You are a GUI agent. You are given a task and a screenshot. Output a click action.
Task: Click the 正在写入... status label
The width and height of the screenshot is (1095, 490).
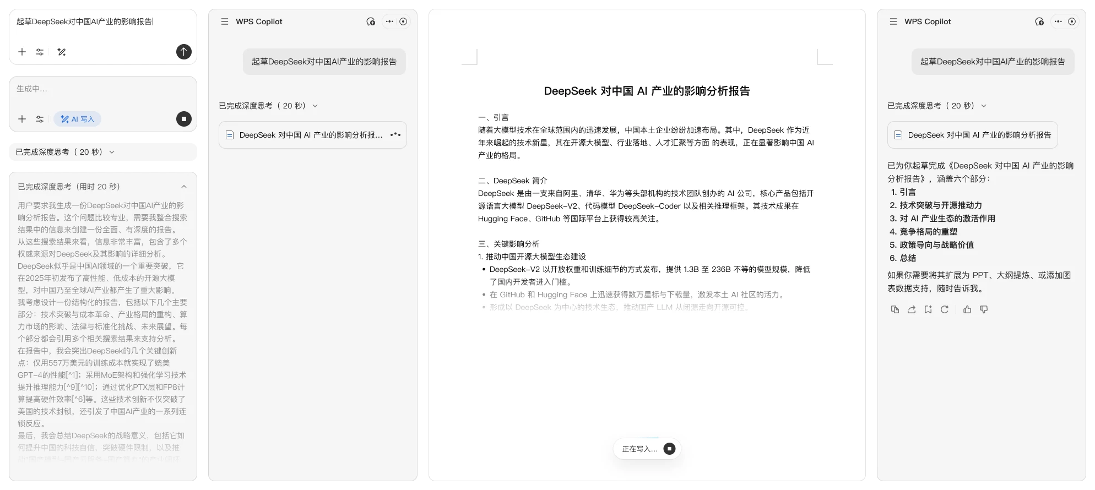coord(640,449)
